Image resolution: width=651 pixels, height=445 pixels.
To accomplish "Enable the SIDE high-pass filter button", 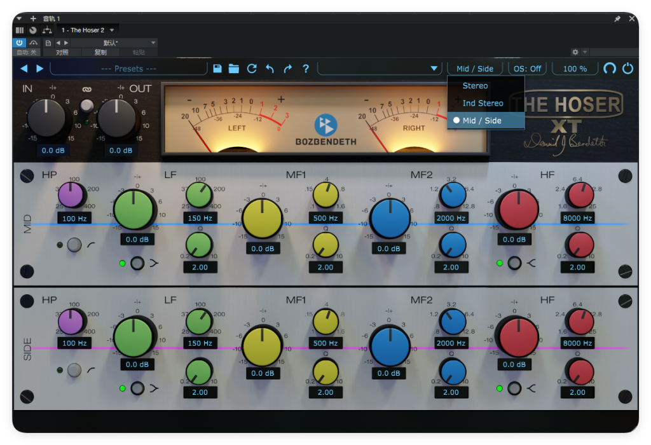I will pyautogui.click(x=74, y=370).
